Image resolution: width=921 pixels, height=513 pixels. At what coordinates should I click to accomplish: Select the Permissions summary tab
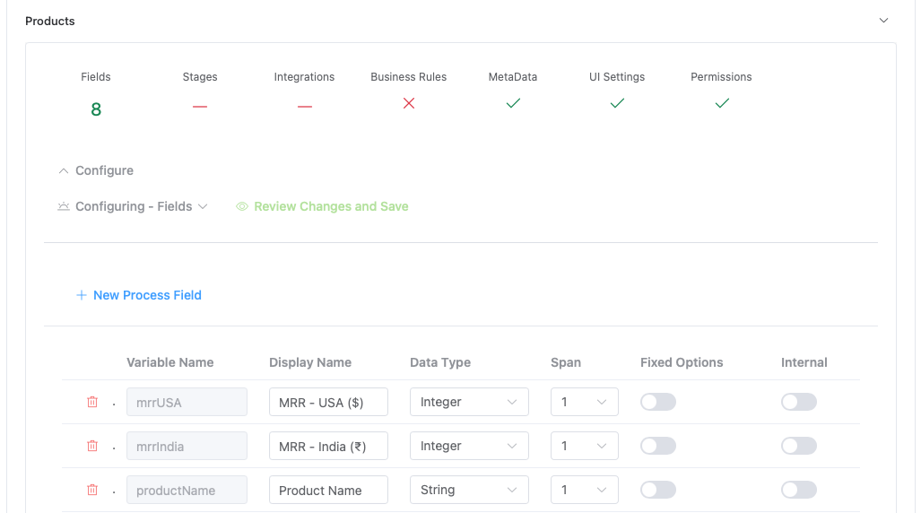pos(721,77)
